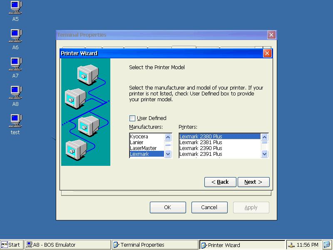This screenshot has height=250, width=333.
Task: Click the network tray icon beside clock
Action: pos(291,245)
